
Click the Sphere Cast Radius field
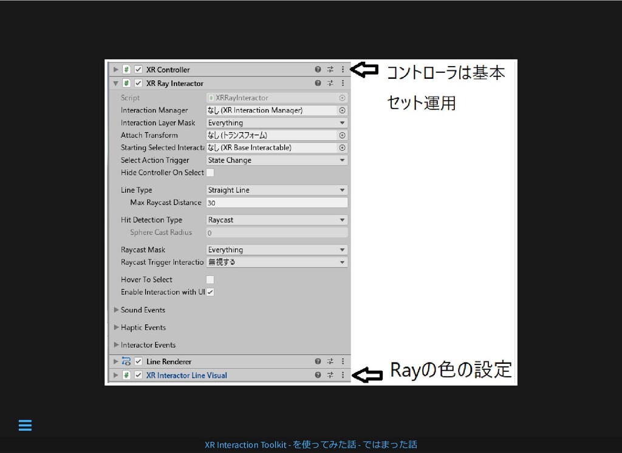coord(277,233)
